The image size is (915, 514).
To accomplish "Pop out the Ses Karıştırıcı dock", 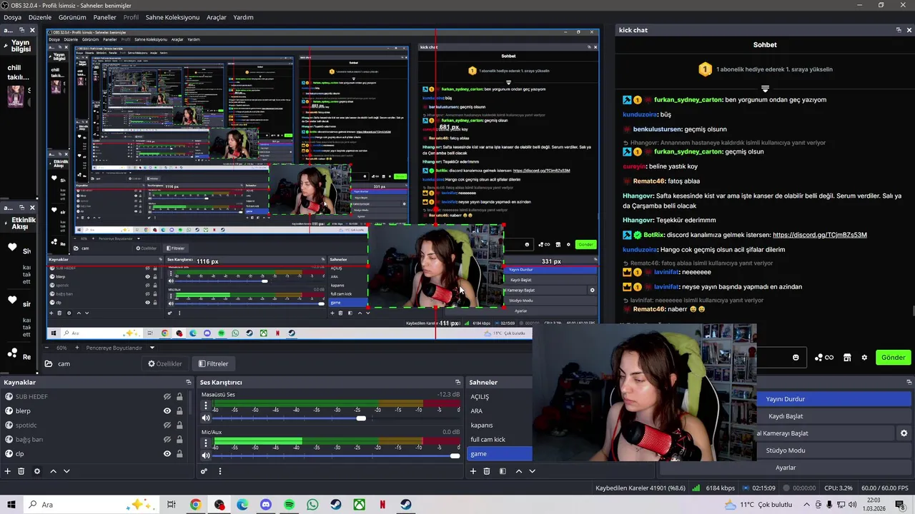I will [458, 383].
